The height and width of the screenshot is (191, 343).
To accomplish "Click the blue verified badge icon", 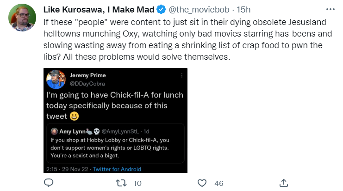I will [161, 9].
